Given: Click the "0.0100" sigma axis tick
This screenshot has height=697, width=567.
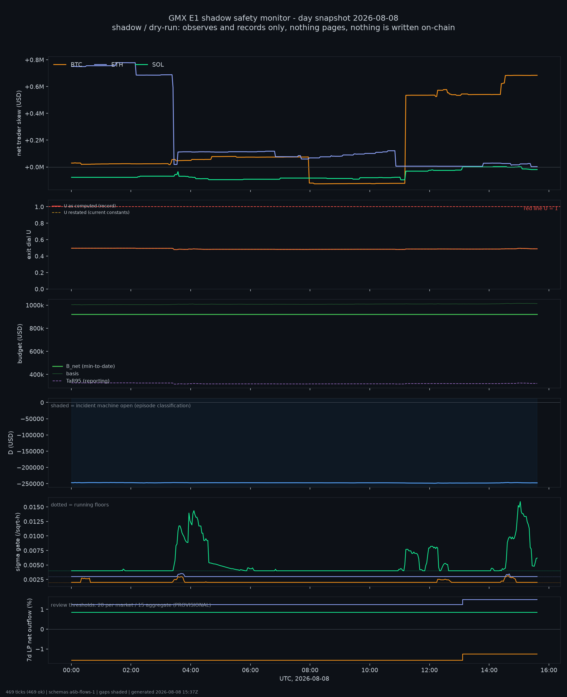Looking at the screenshot, I should click(34, 536).
